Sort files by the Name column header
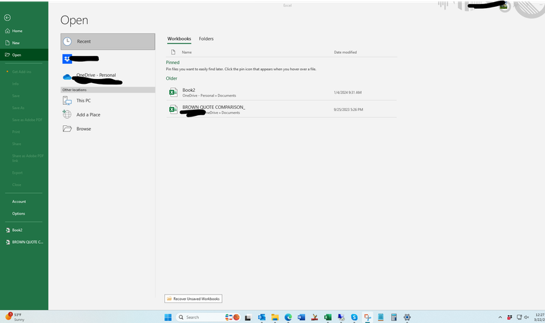The image size is (545, 323). pyautogui.click(x=187, y=52)
